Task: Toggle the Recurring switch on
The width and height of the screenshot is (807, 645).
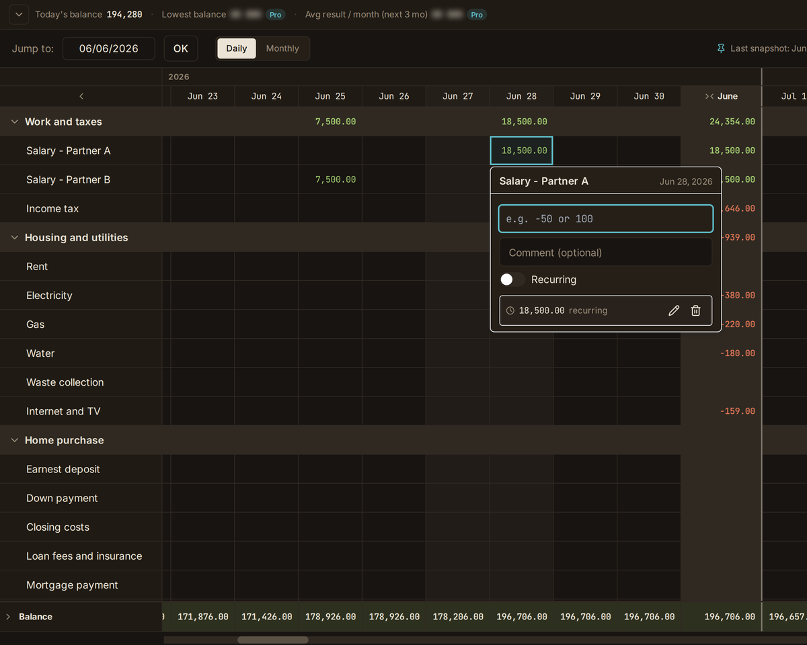Action: click(512, 279)
